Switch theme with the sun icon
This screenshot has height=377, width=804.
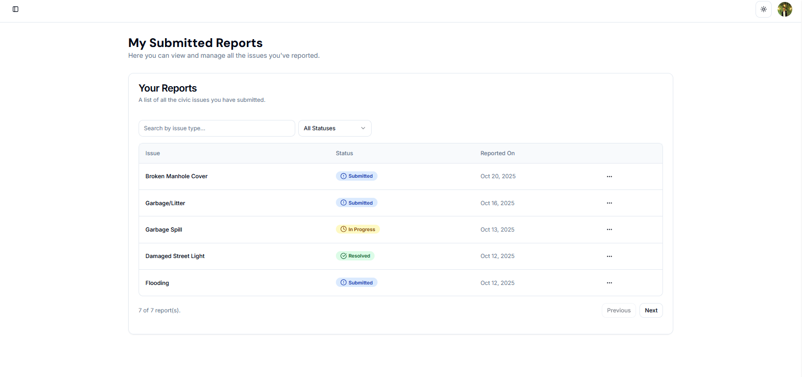763,9
